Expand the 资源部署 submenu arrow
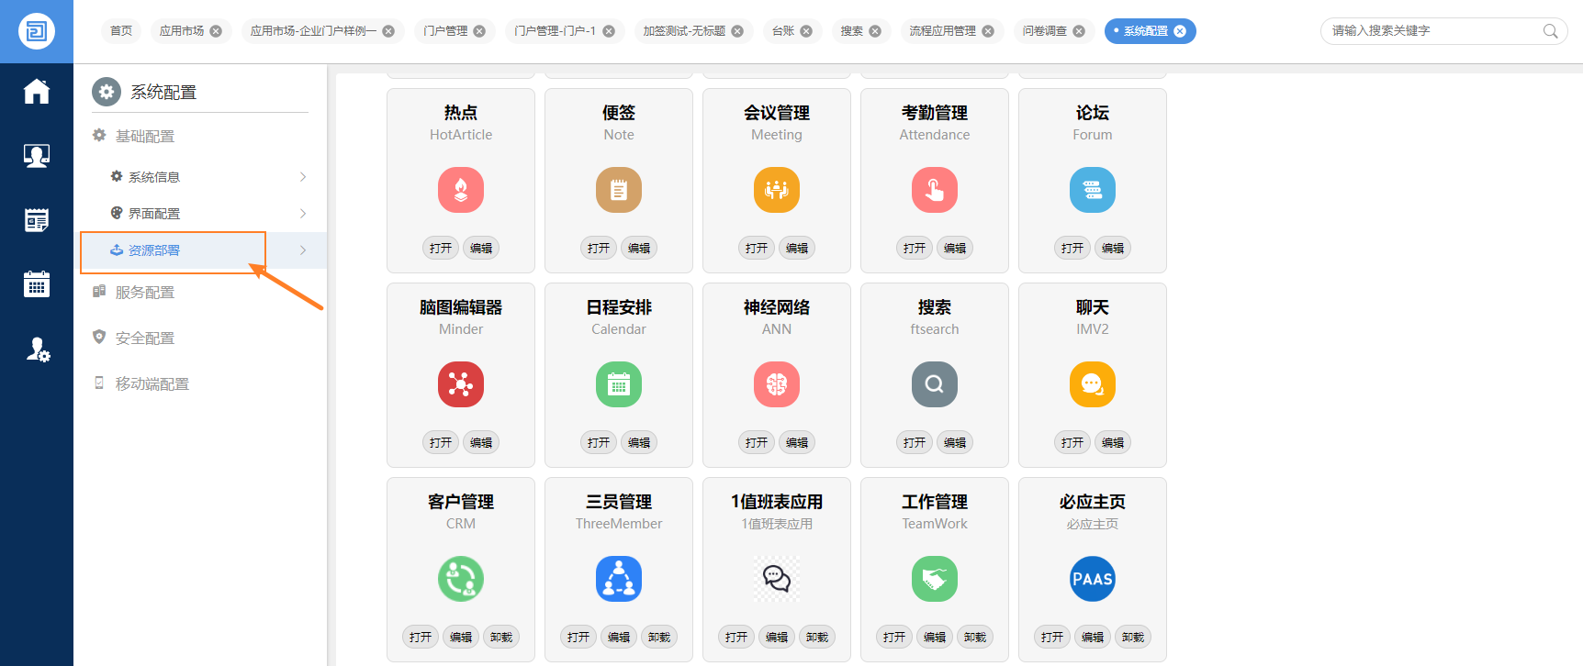Screen dimensions: 1583x666 coord(303,250)
